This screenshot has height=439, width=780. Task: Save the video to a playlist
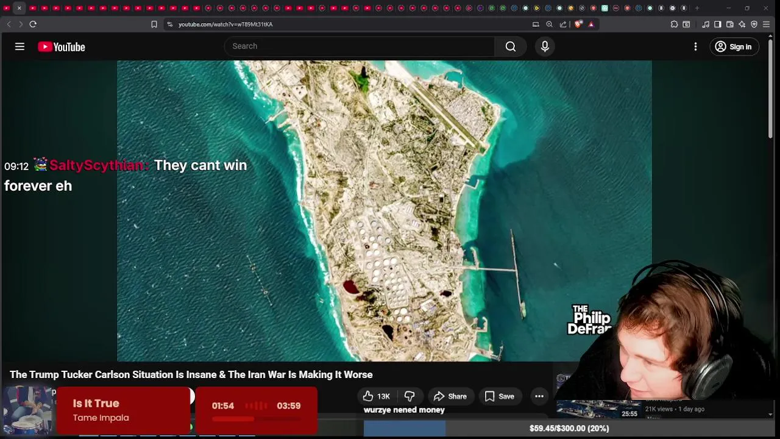pos(499,396)
